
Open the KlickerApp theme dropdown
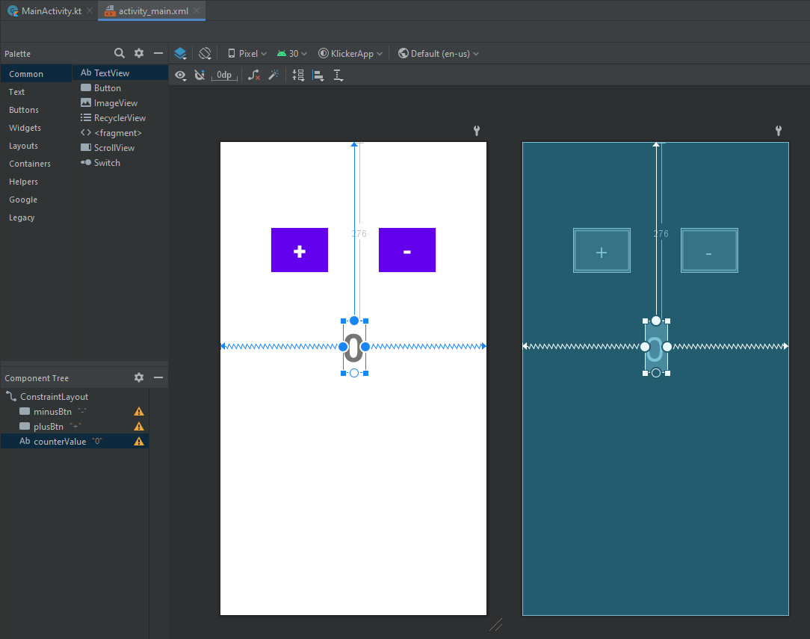pyautogui.click(x=350, y=54)
